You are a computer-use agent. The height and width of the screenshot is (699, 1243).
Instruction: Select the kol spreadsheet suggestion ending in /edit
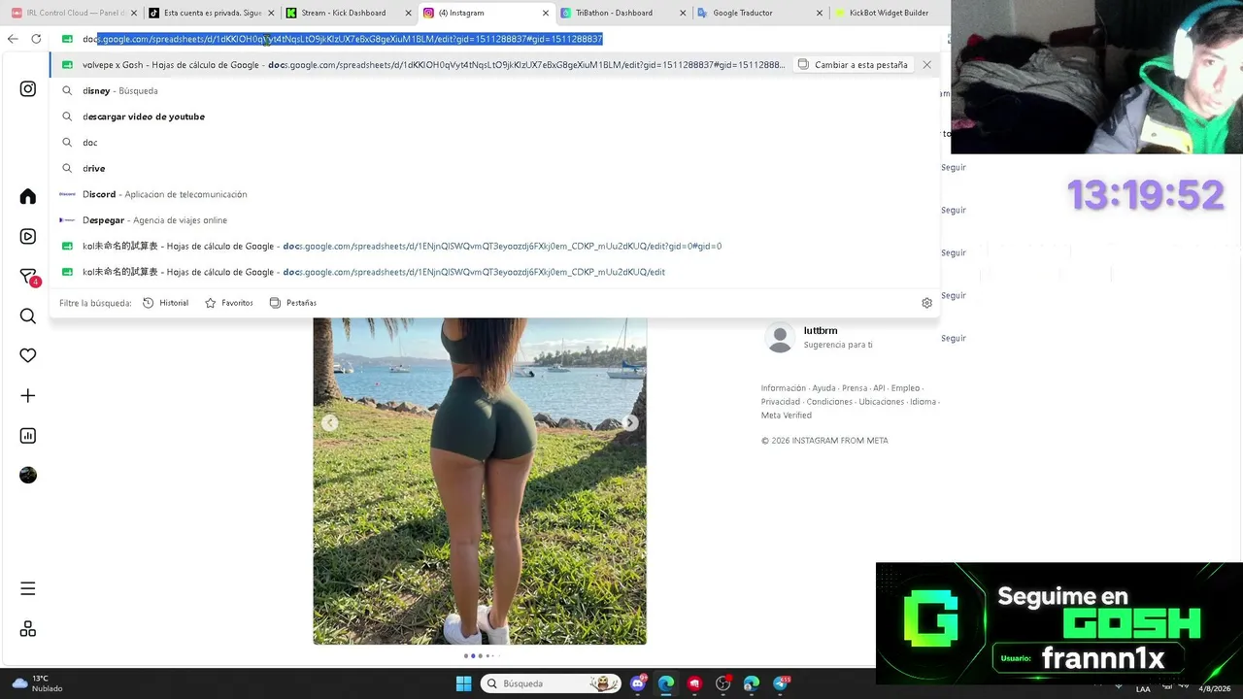tap(495, 272)
